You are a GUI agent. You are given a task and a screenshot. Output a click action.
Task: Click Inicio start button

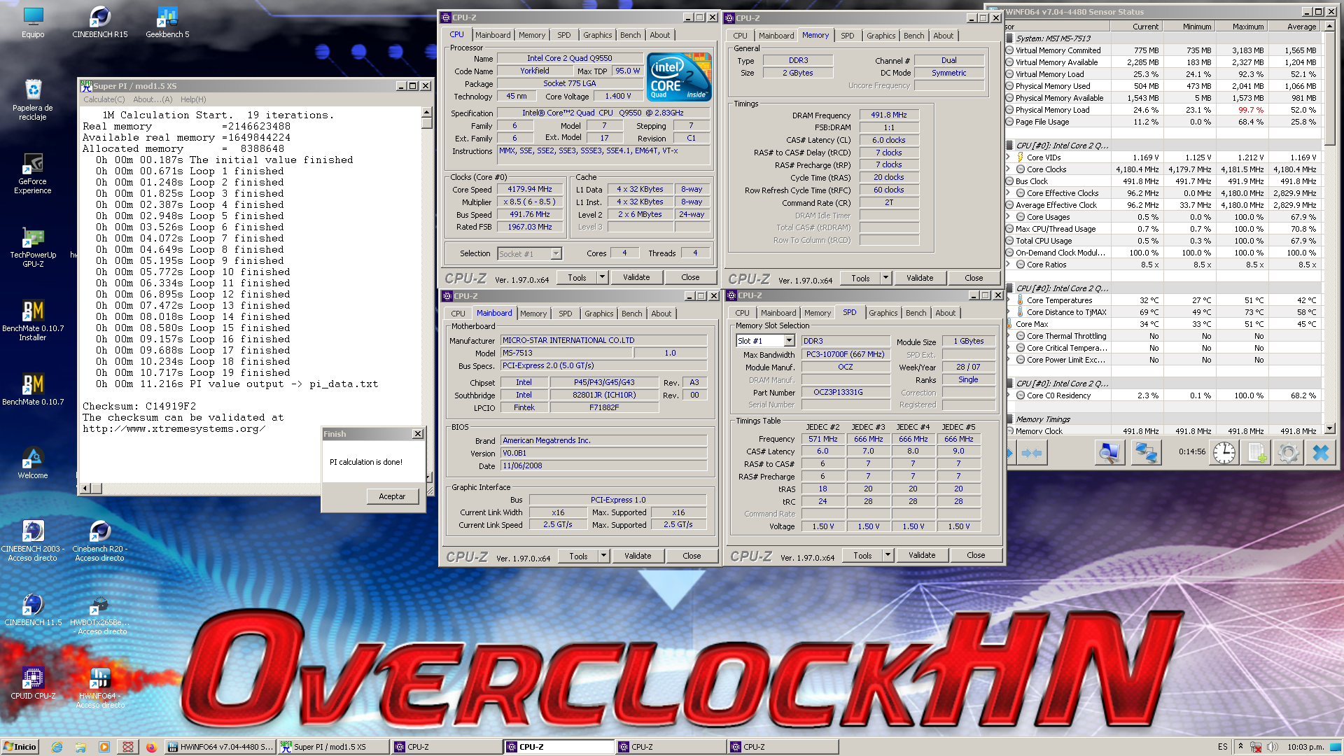[20, 747]
